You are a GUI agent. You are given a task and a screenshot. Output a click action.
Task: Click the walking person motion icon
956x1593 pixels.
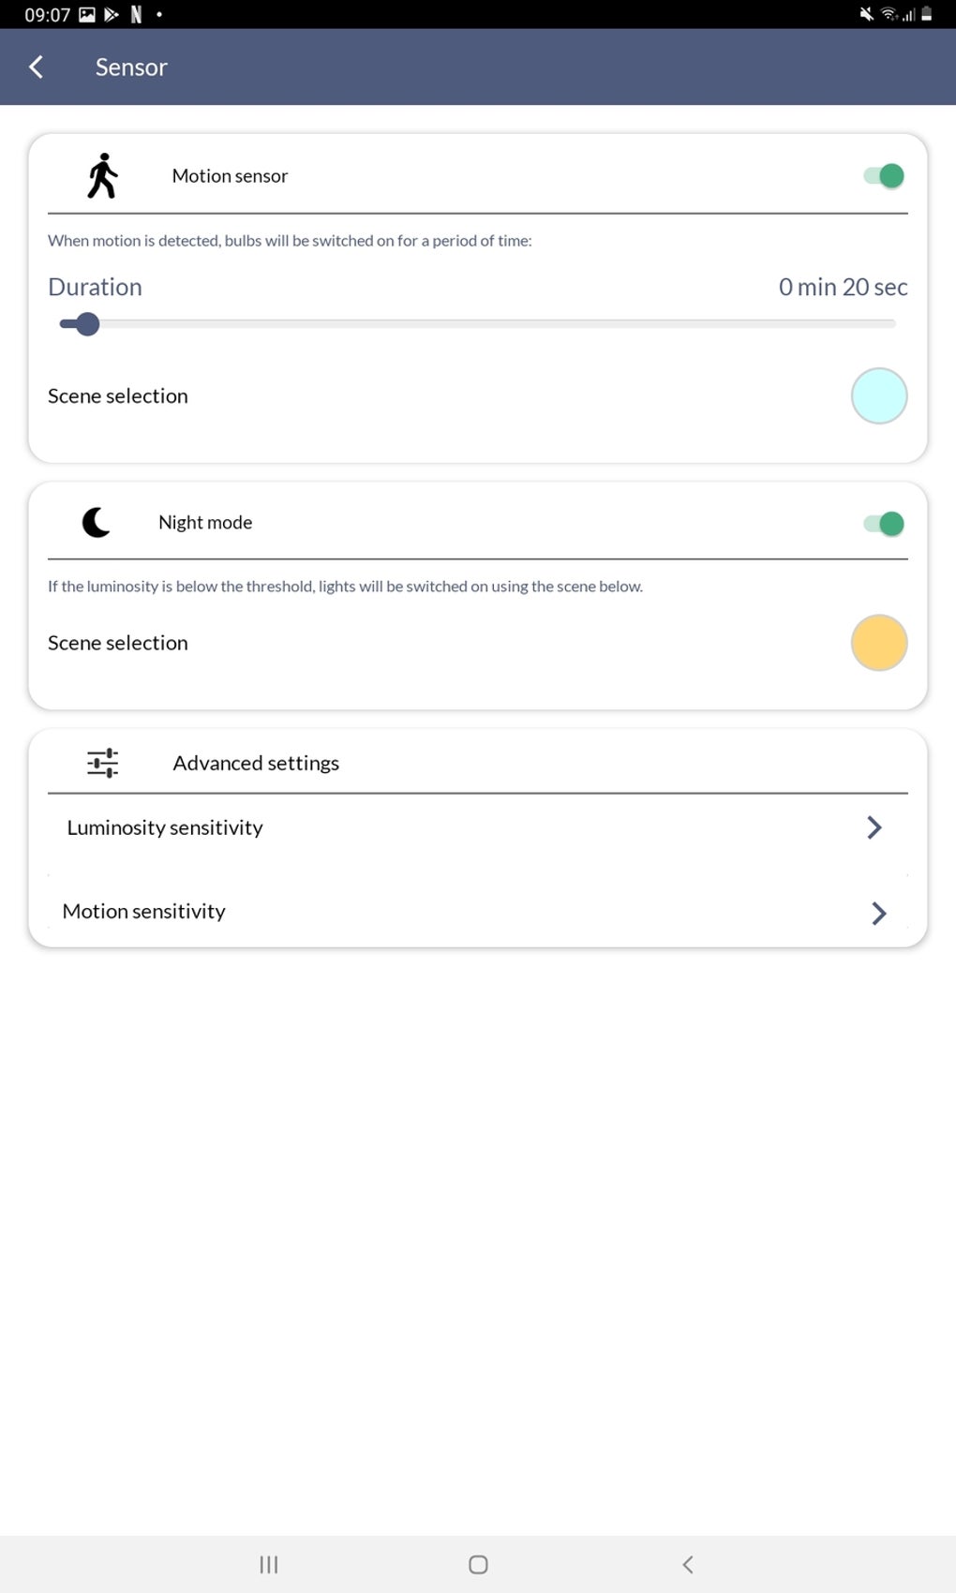click(x=102, y=176)
